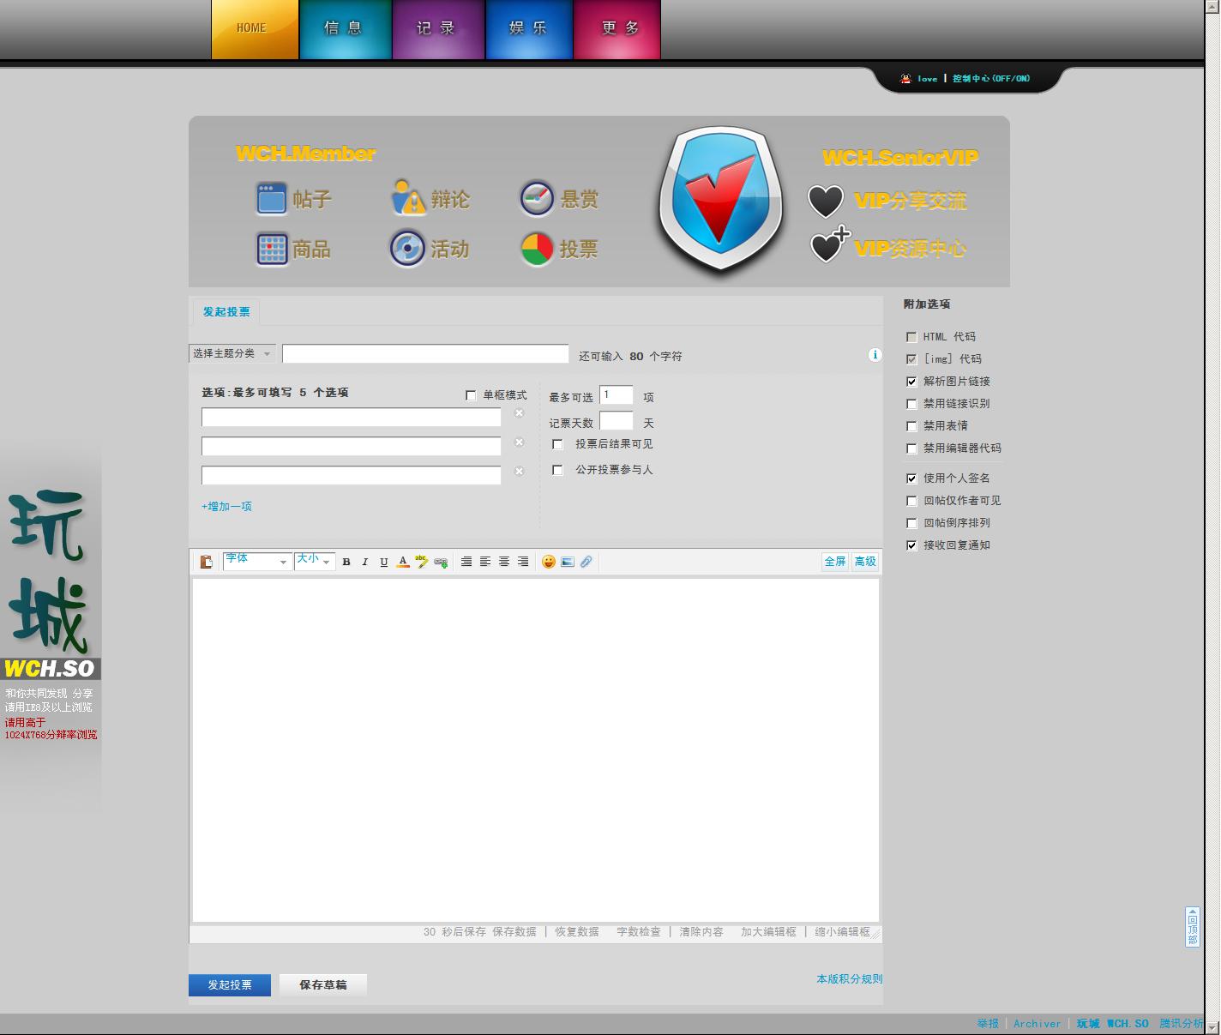
Task: Click the 活动 activity icon
Action: 407,249
